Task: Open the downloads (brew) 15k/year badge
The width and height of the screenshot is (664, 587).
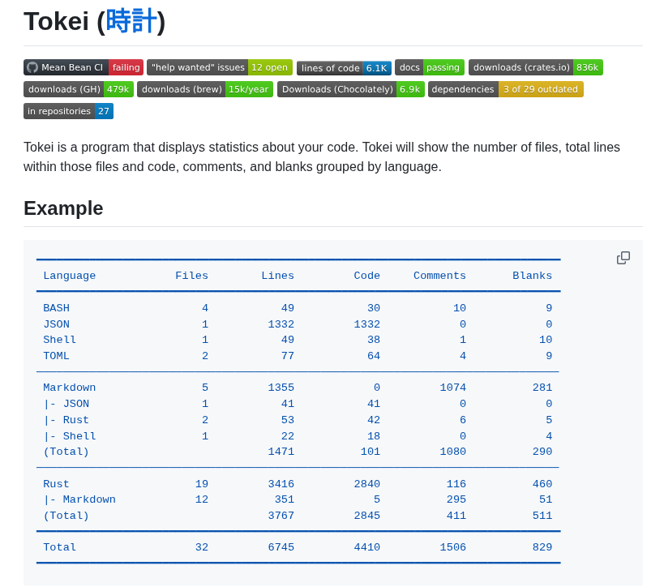Action: click(x=205, y=89)
